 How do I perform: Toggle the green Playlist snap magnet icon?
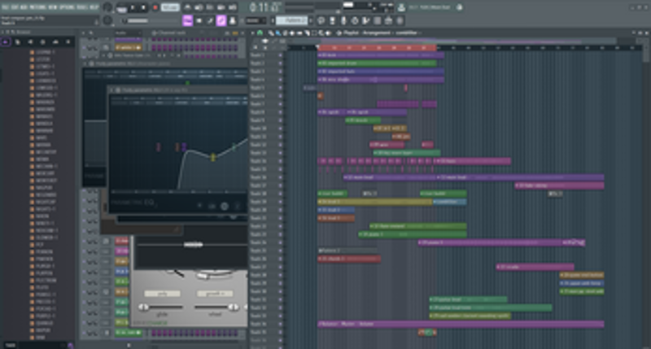point(260,33)
